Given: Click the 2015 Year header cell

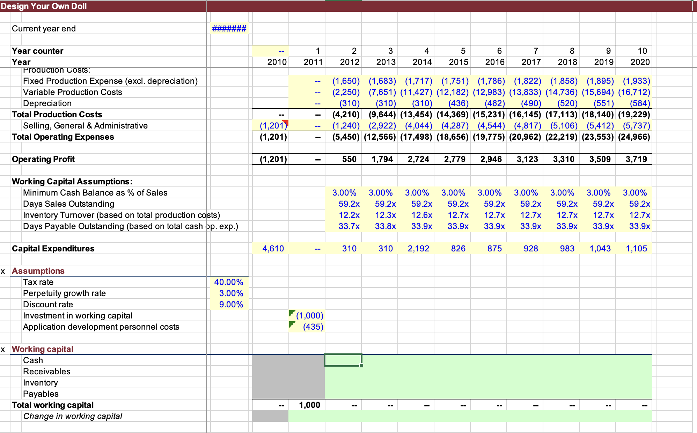Looking at the screenshot, I should coord(458,62).
